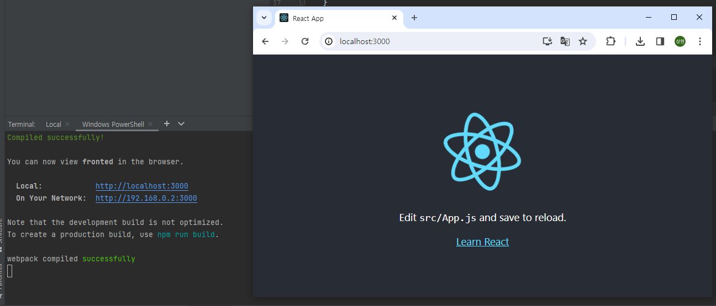Open the Google Translate icon in address bar
This screenshot has height=306, width=716.
(565, 41)
